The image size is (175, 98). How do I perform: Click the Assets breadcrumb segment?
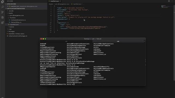coord(51,4)
